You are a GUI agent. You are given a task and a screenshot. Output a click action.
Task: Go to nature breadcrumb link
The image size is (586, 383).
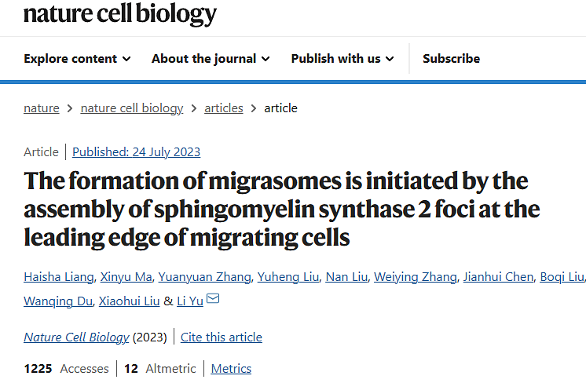click(42, 108)
